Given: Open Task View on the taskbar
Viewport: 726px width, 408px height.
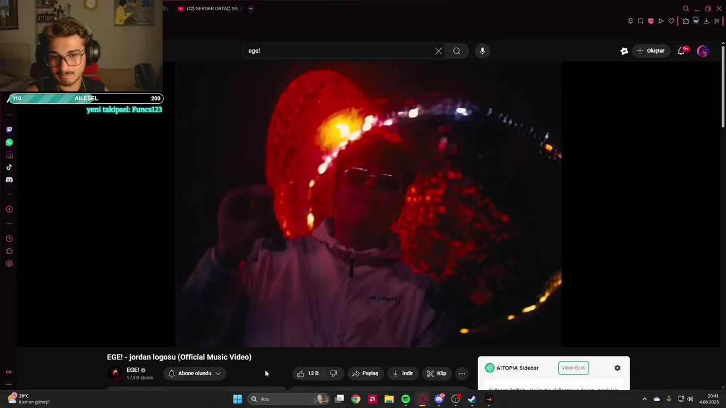Looking at the screenshot, I should click(339, 399).
